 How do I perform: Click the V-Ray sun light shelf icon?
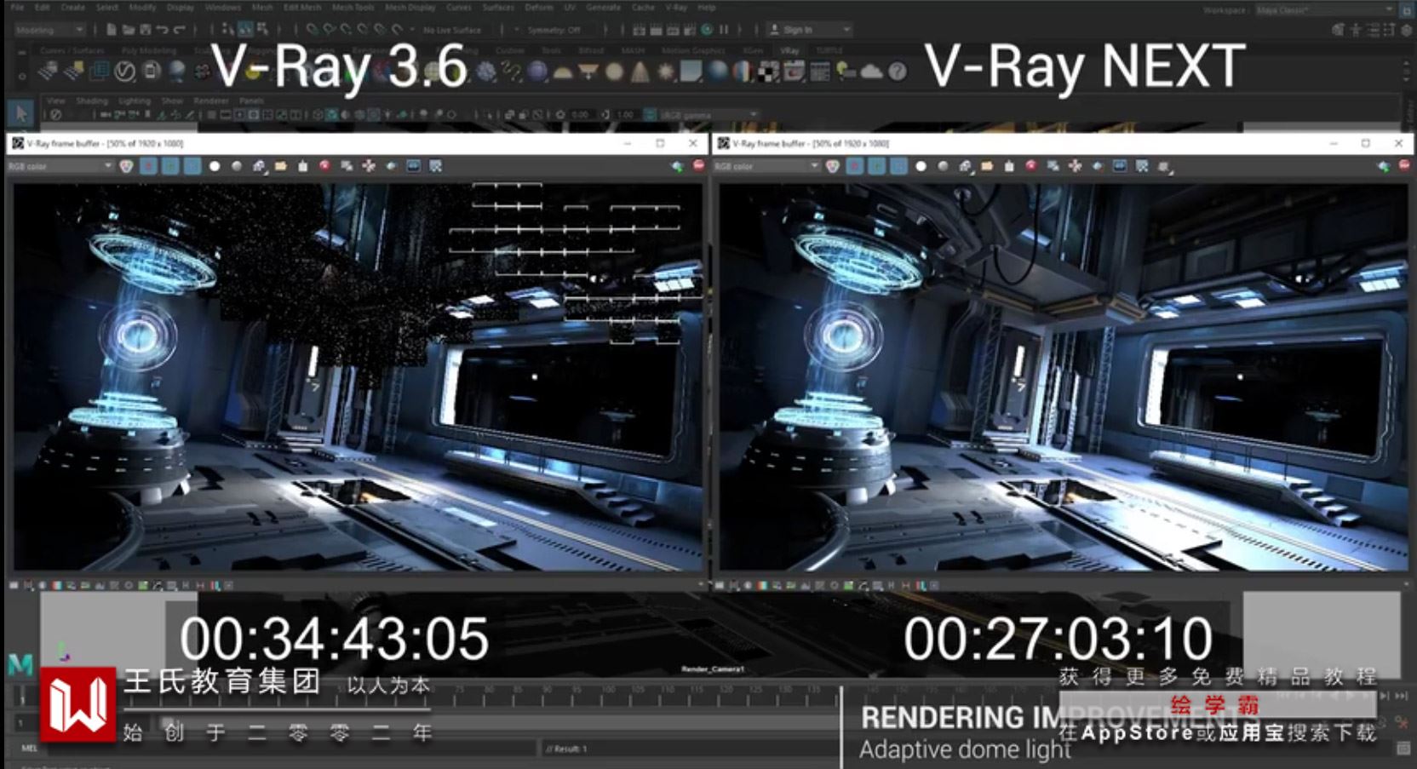pyautogui.click(x=666, y=72)
